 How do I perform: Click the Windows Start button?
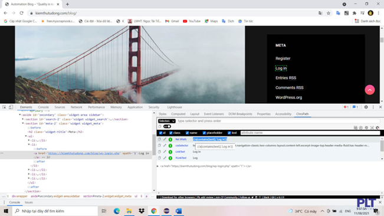click(6, 211)
